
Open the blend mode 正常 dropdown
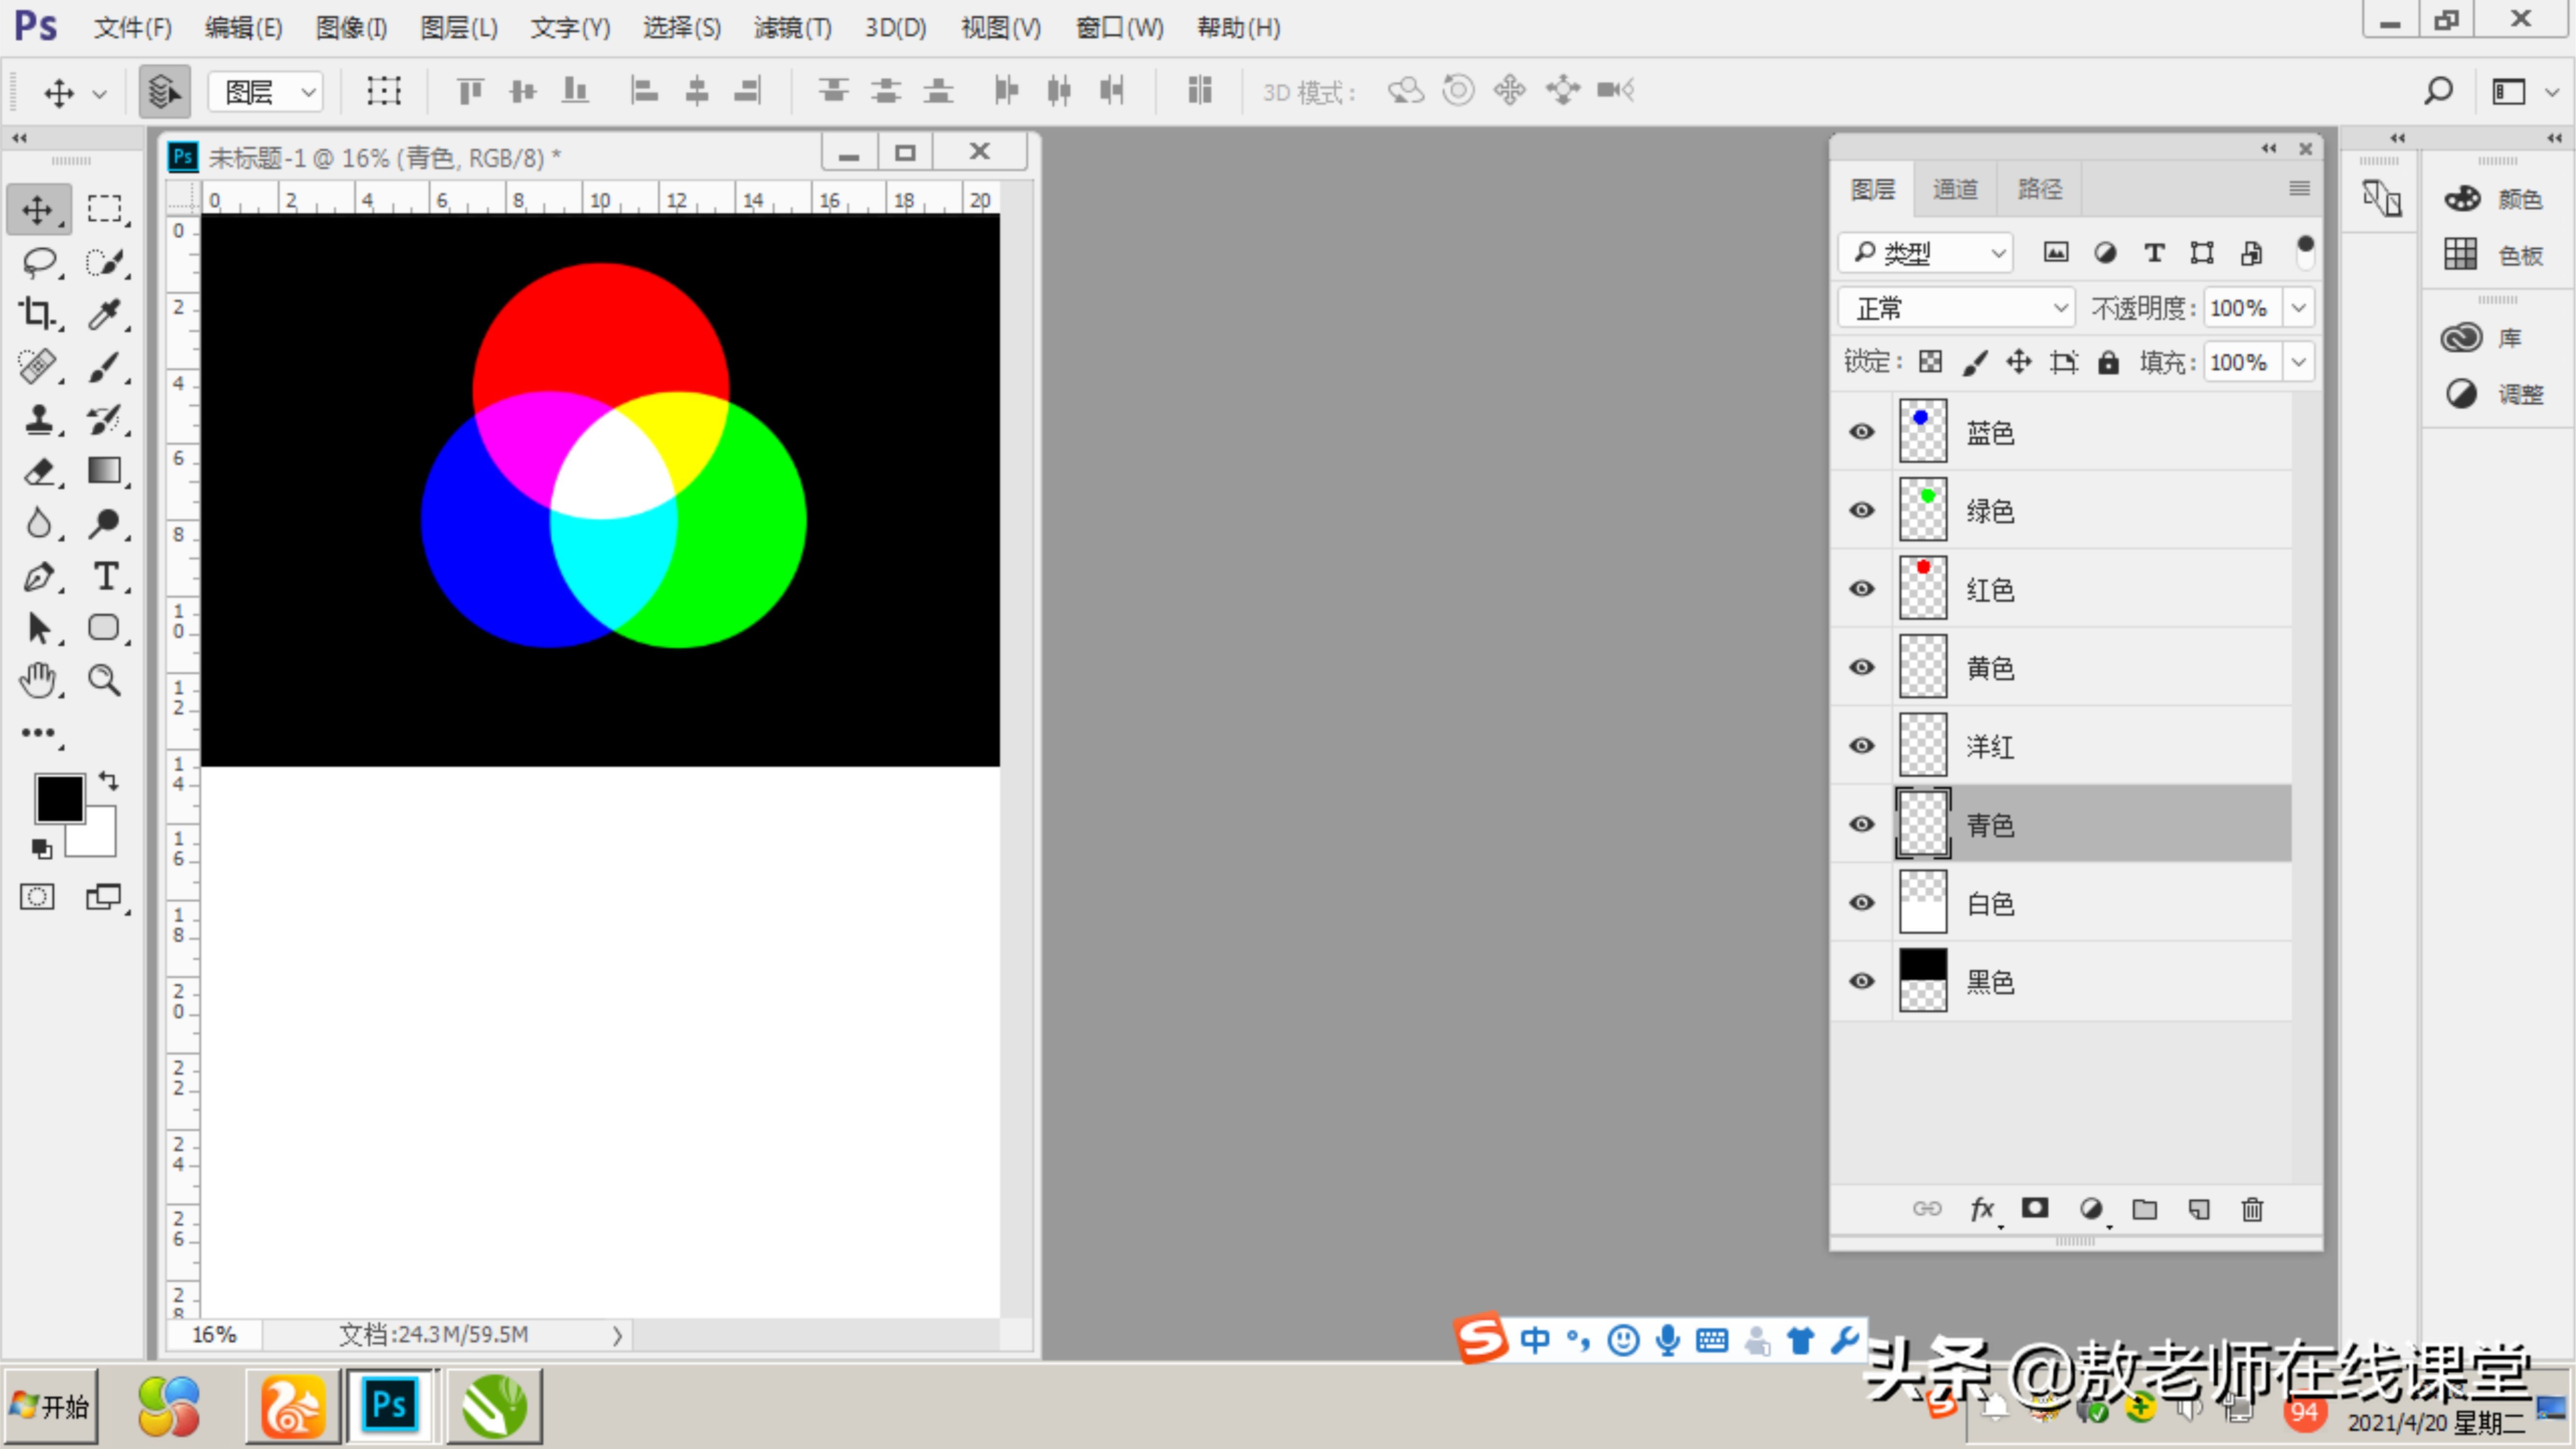click(x=1955, y=308)
